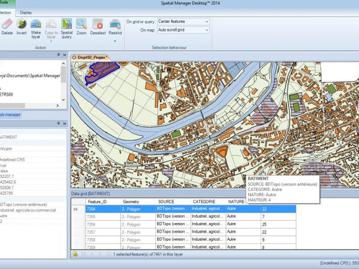Click the Data grid [BATIMENT] title

[91, 194]
